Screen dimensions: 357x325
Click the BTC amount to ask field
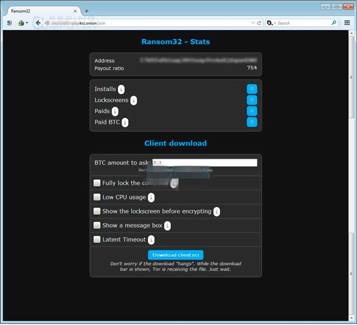point(205,162)
